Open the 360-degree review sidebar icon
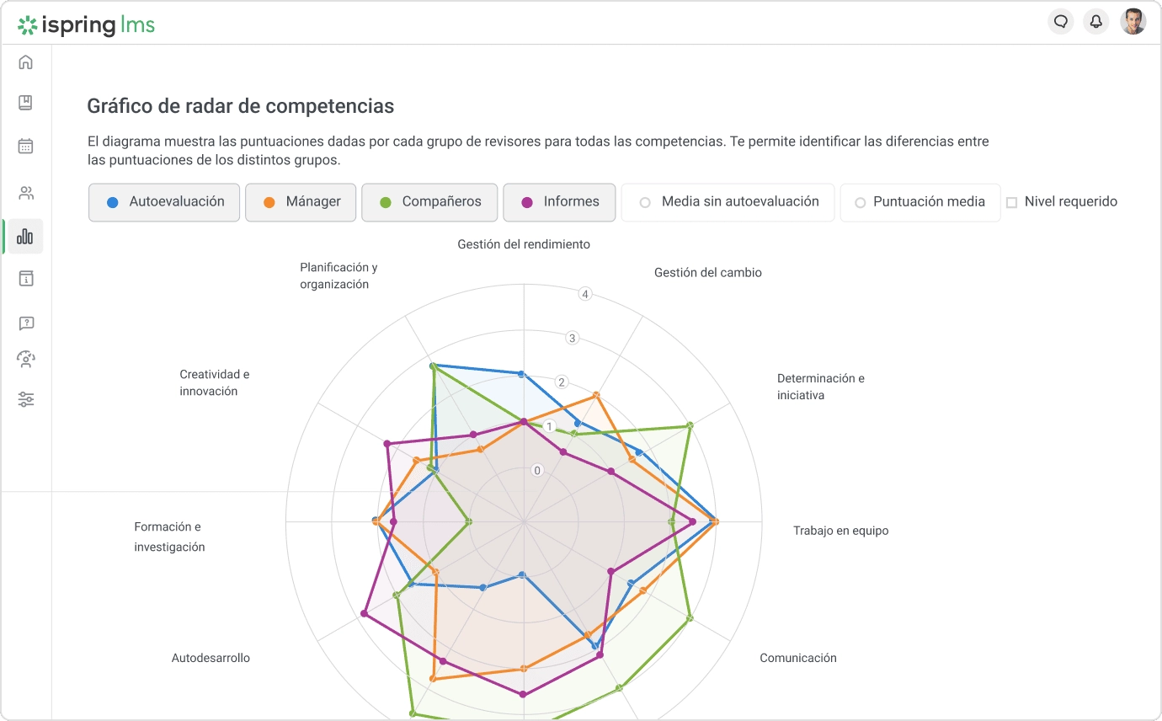This screenshot has height=721, width=1162. [25, 359]
